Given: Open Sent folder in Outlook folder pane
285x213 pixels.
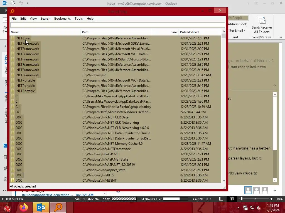Looking at the screenshot, I should coord(6,83).
